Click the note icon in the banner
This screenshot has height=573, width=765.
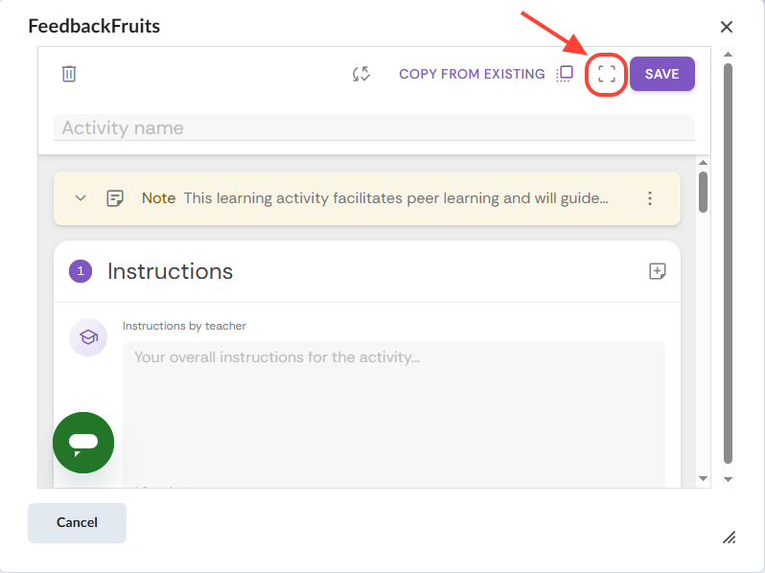[115, 198]
